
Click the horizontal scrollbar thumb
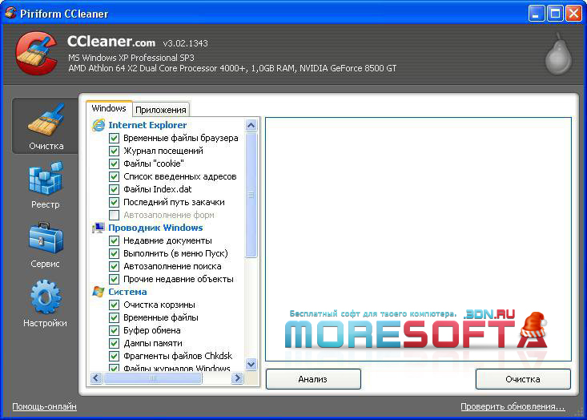(153, 378)
